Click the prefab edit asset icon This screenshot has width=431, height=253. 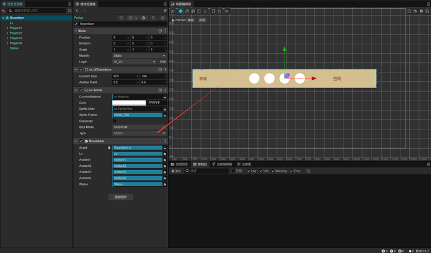point(121,17)
